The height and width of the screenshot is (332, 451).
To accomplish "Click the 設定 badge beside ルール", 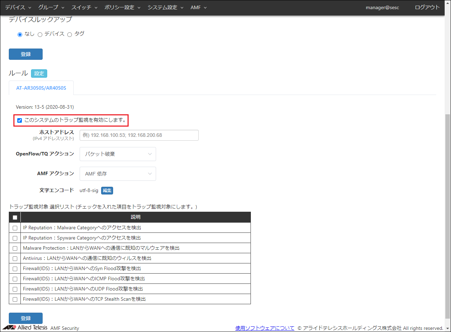I will point(39,74).
